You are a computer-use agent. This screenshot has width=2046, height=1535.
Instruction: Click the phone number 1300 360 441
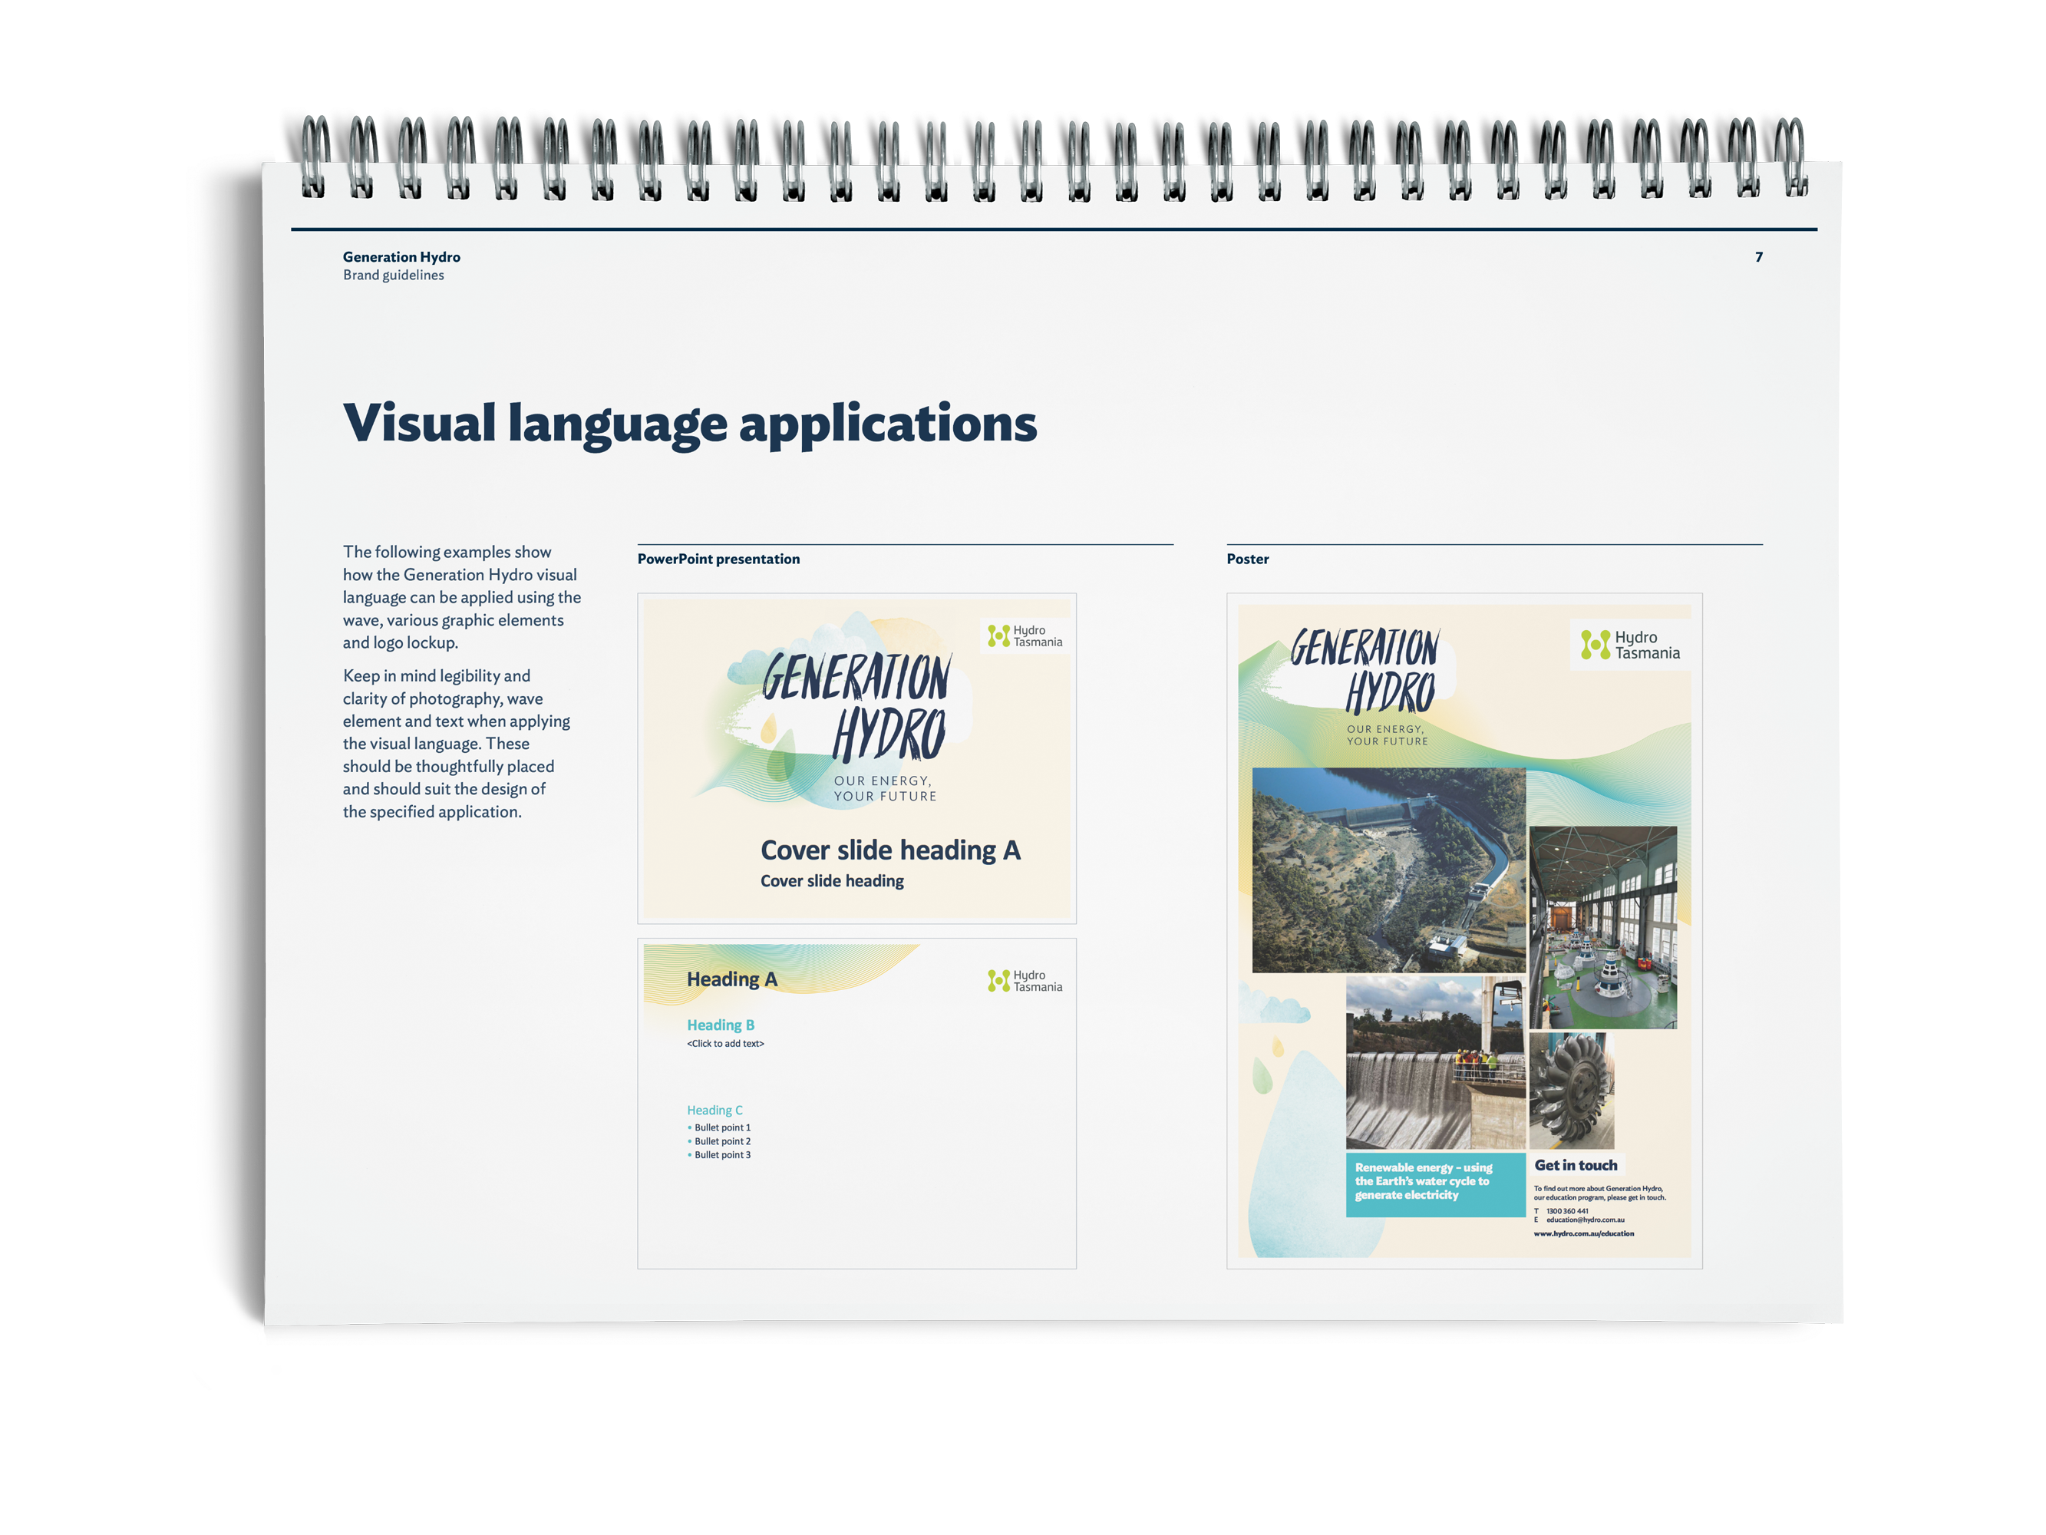tap(1567, 1211)
